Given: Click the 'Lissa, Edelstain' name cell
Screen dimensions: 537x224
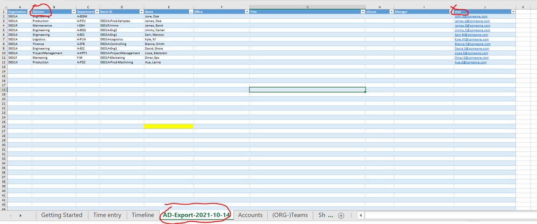Looking at the screenshot, I should [x=169, y=53].
